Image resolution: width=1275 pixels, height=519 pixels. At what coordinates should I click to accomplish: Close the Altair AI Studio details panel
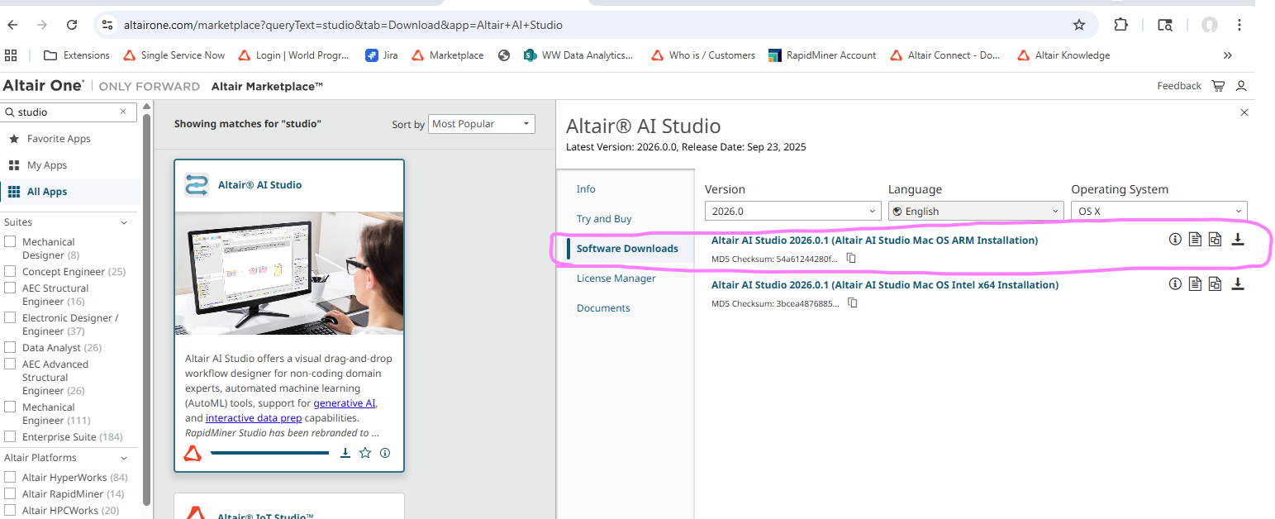[x=1244, y=112]
